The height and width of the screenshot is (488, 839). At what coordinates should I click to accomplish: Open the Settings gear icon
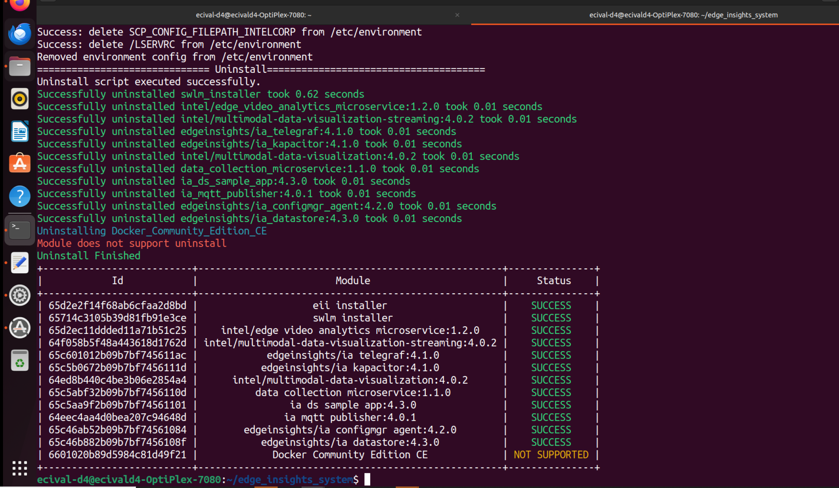click(x=20, y=295)
